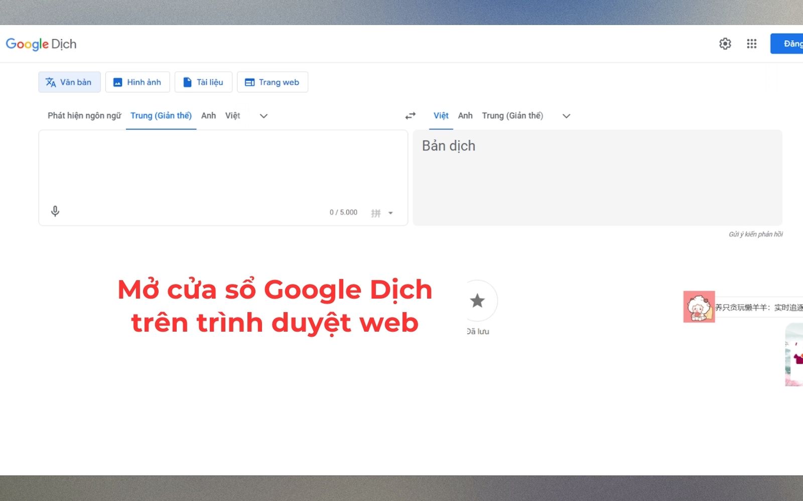803x501 pixels.
Task: Click the sheep cartoon avatar thumbnail
Action: point(699,307)
